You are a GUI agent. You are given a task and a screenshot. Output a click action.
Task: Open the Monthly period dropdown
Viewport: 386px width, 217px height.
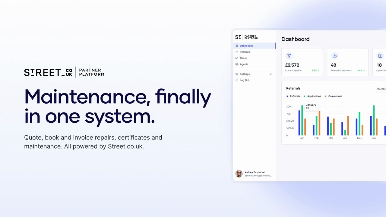point(381,89)
